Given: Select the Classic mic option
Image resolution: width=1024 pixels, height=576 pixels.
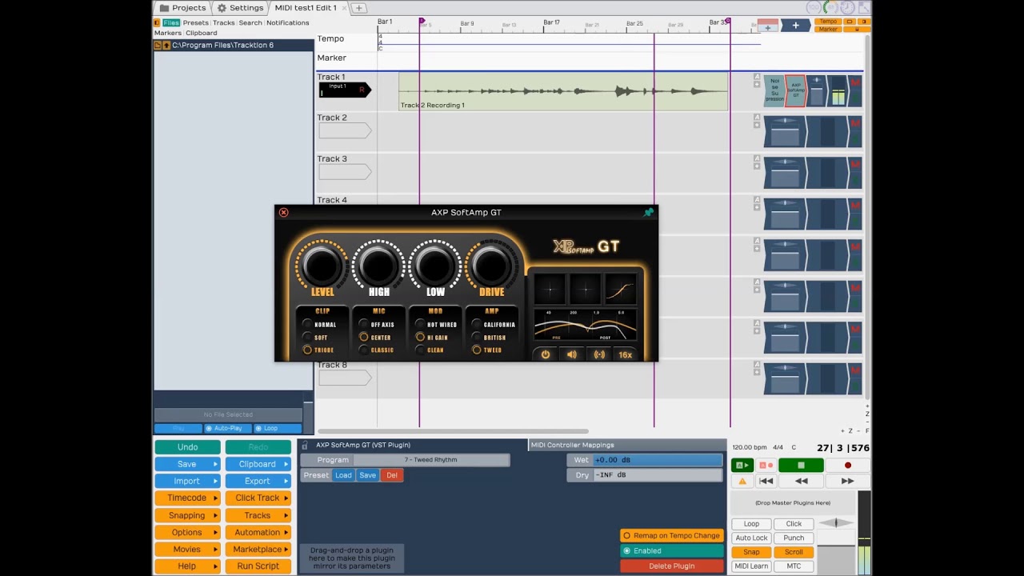Looking at the screenshot, I should pyautogui.click(x=376, y=350).
